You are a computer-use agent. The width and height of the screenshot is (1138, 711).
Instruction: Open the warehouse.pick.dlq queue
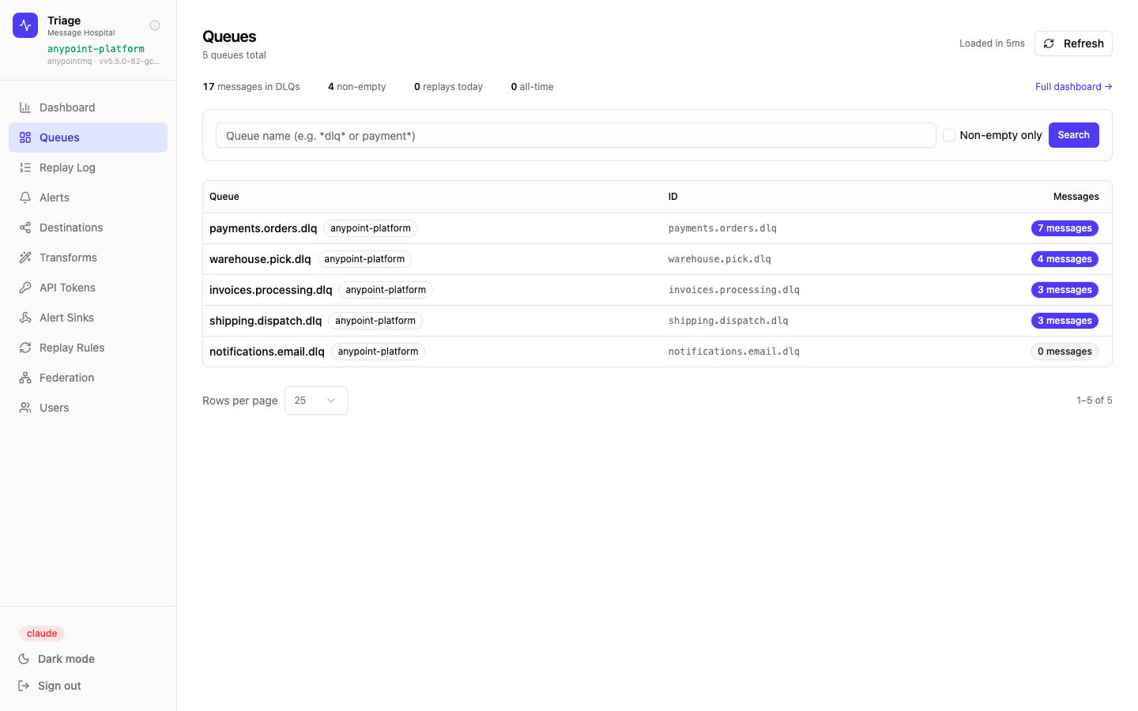[260, 259]
